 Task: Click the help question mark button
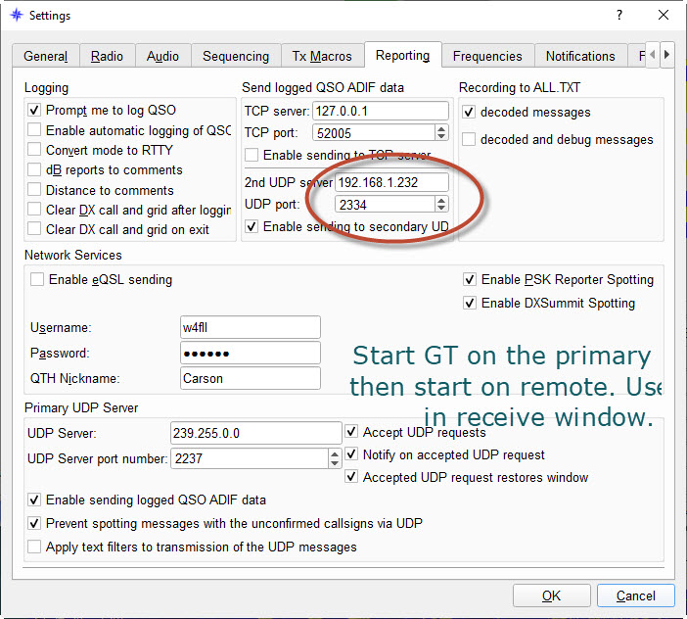(x=618, y=16)
